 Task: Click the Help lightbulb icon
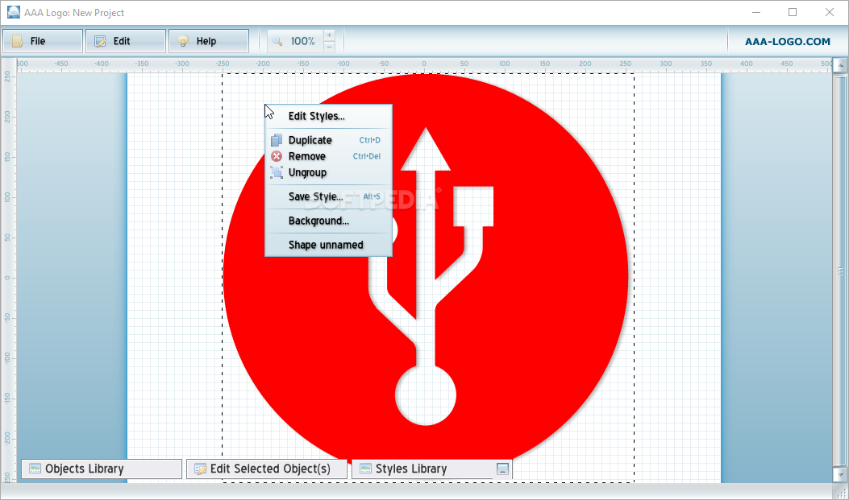pyautogui.click(x=183, y=41)
